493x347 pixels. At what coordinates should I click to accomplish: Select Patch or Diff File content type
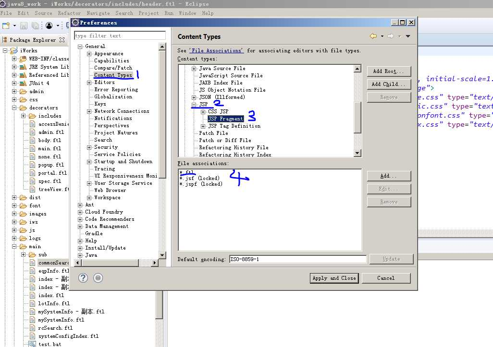[x=225, y=140]
